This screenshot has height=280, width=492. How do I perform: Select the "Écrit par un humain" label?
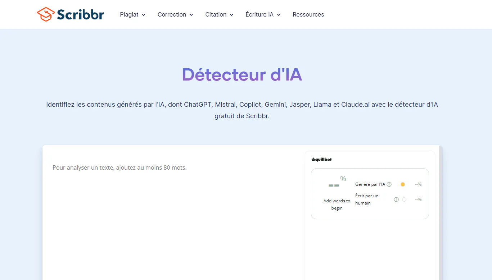pyautogui.click(x=367, y=199)
